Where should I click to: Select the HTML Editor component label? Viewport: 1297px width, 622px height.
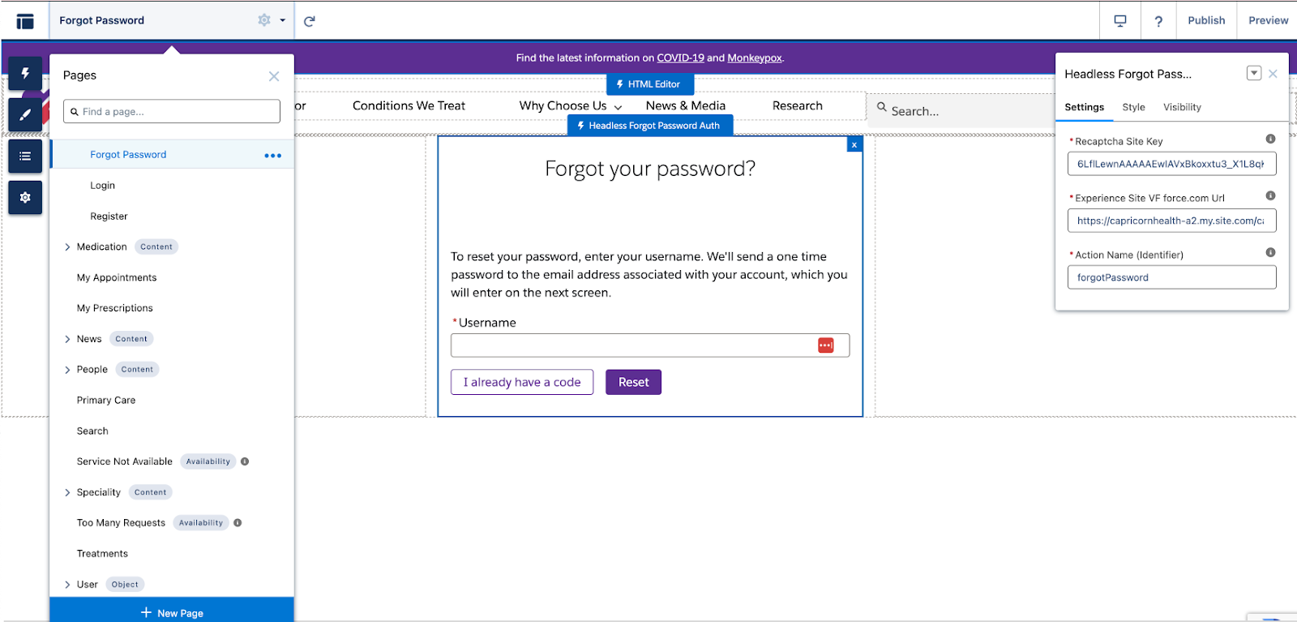(650, 84)
